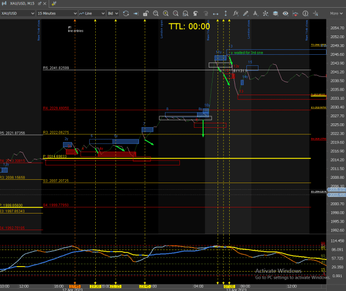
Task: Click the 114.458 oscillator scale value
Action: (337, 241)
